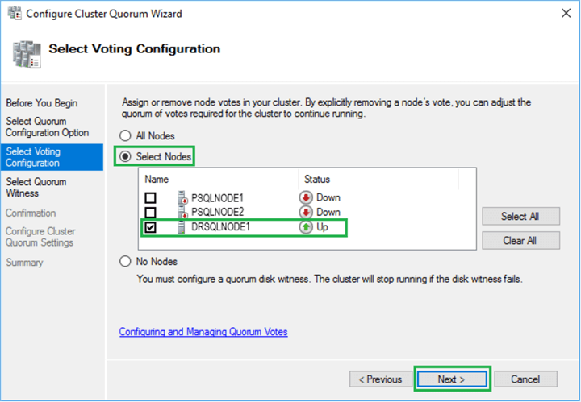The image size is (581, 402).
Task: Go to the Before You Begin step
Action: pyautogui.click(x=42, y=103)
